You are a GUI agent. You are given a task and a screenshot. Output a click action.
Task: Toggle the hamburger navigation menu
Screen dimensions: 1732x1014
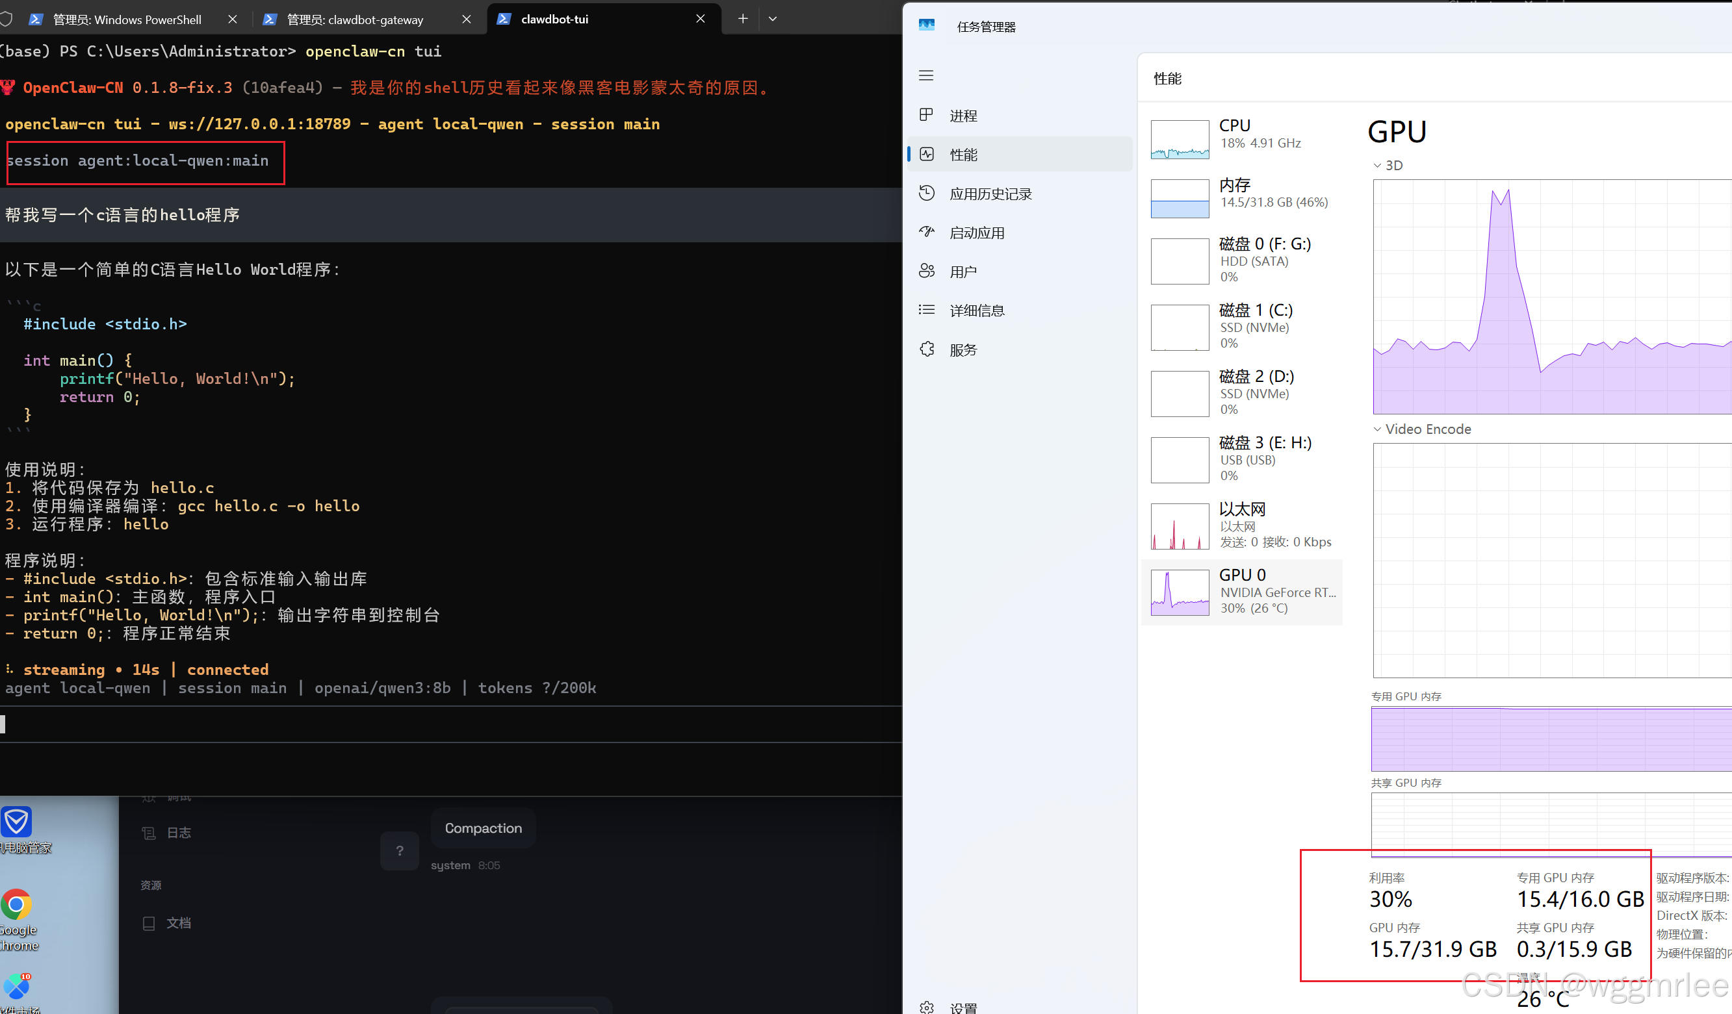click(x=926, y=75)
